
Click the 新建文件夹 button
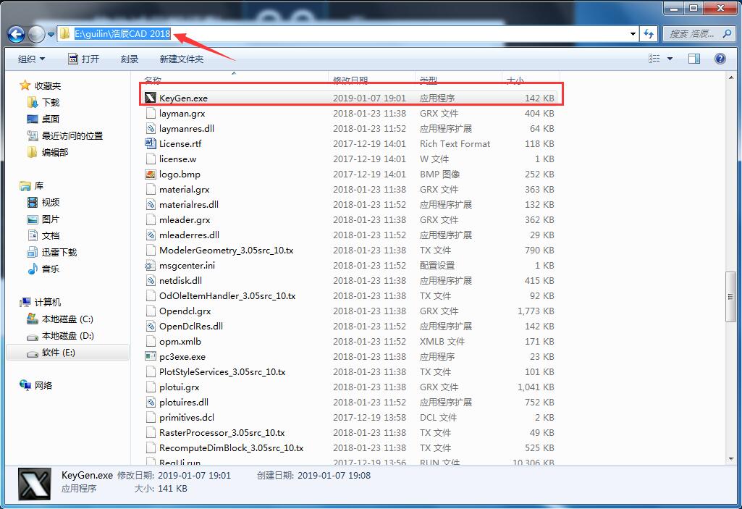coord(182,59)
